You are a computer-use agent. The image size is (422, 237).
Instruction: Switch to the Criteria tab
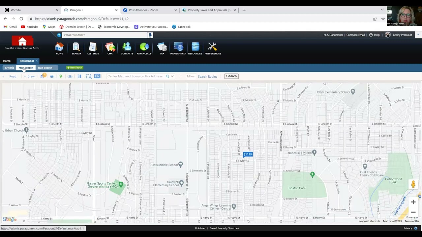coord(10,68)
